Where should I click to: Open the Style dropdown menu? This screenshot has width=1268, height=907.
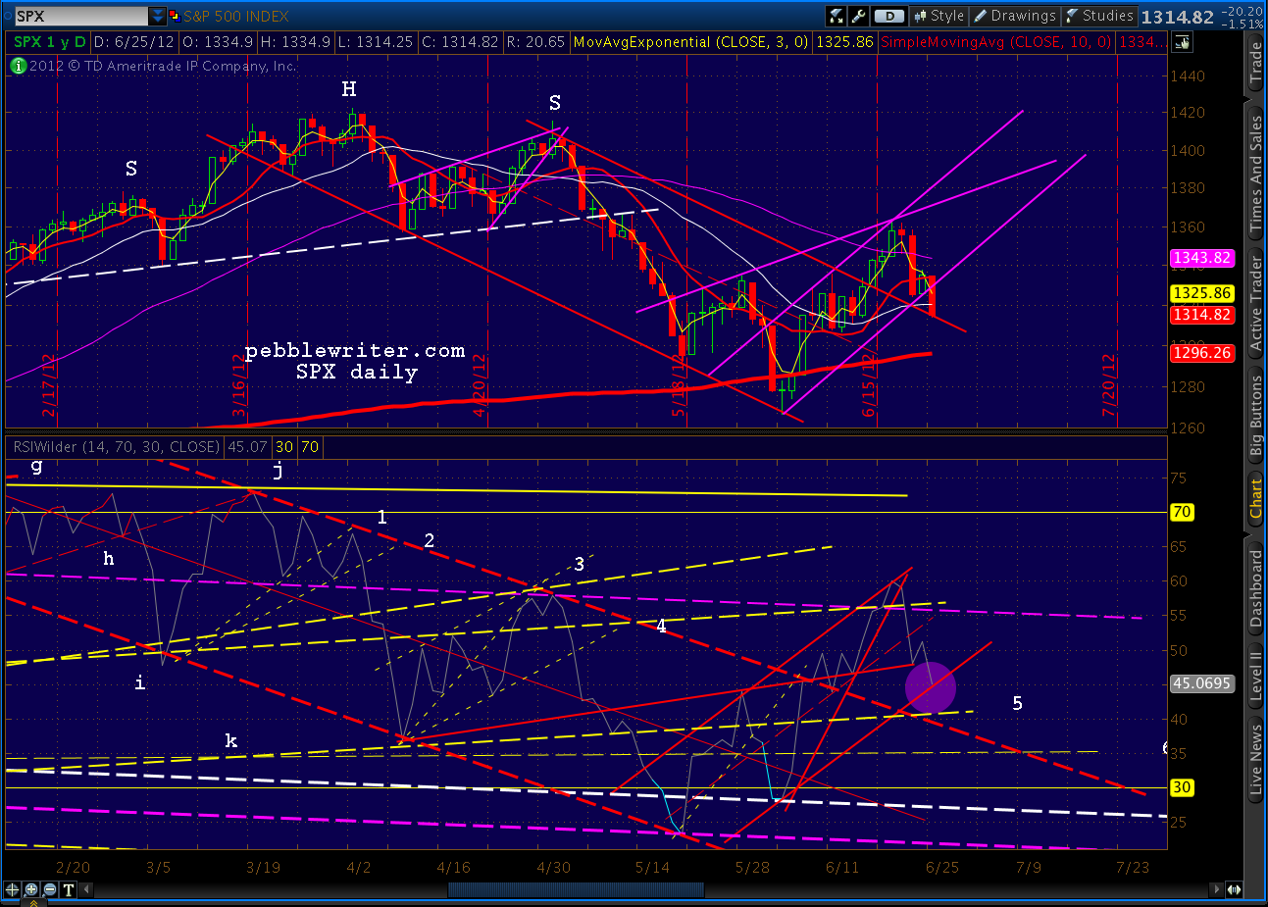coord(938,16)
